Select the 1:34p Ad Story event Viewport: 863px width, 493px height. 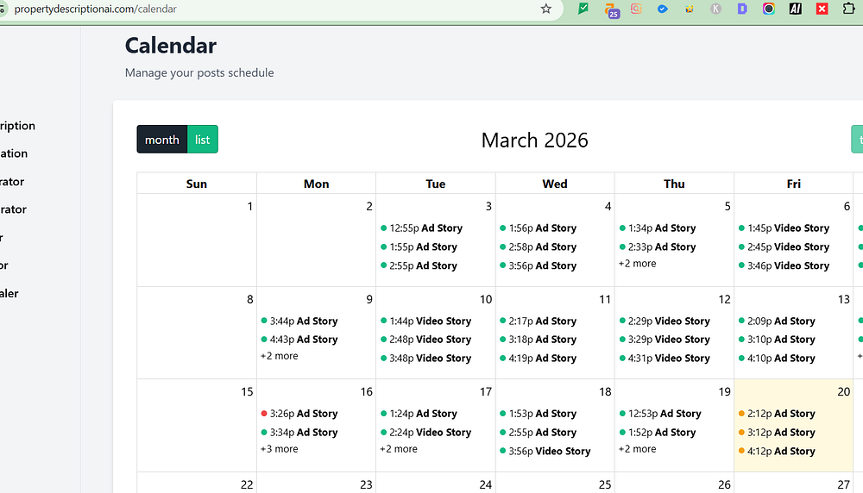pos(658,228)
